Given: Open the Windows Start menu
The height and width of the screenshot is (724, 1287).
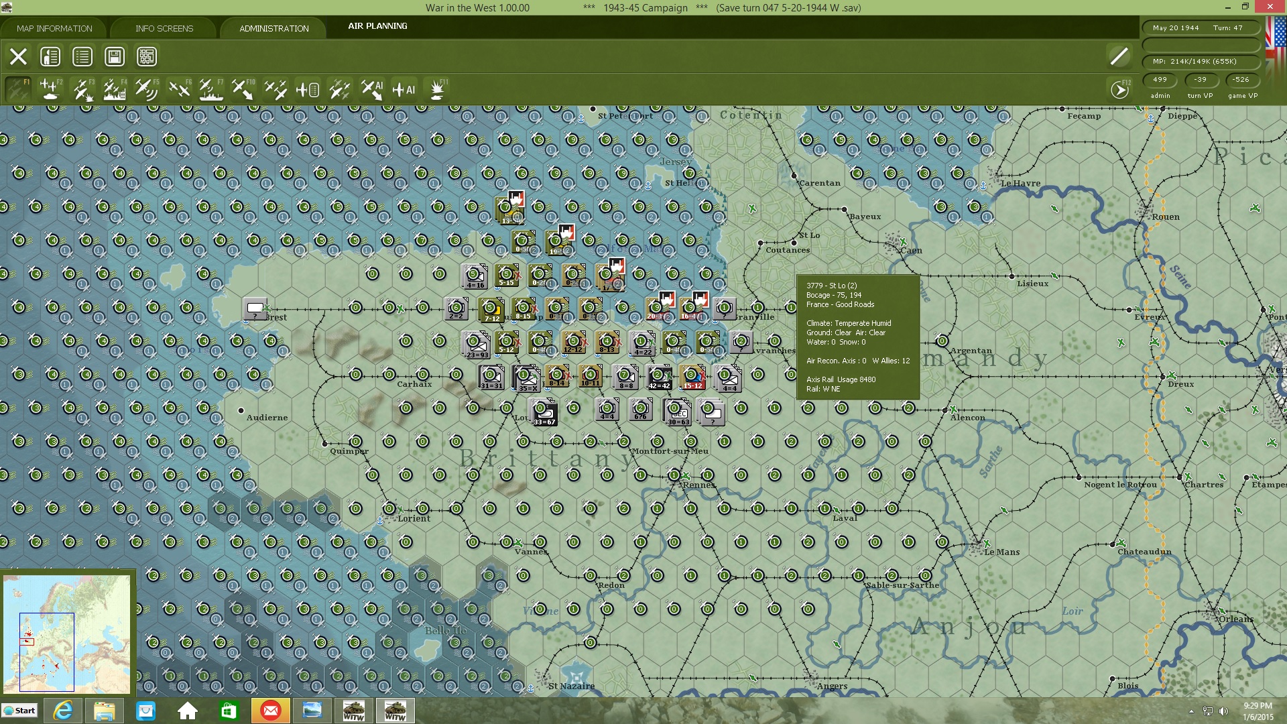Looking at the screenshot, I should (x=18, y=710).
